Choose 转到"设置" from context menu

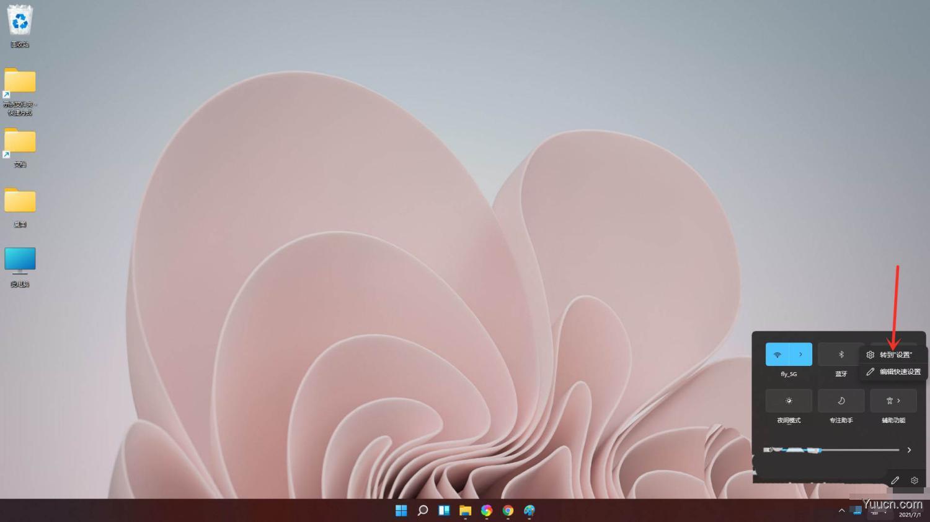[x=893, y=355]
